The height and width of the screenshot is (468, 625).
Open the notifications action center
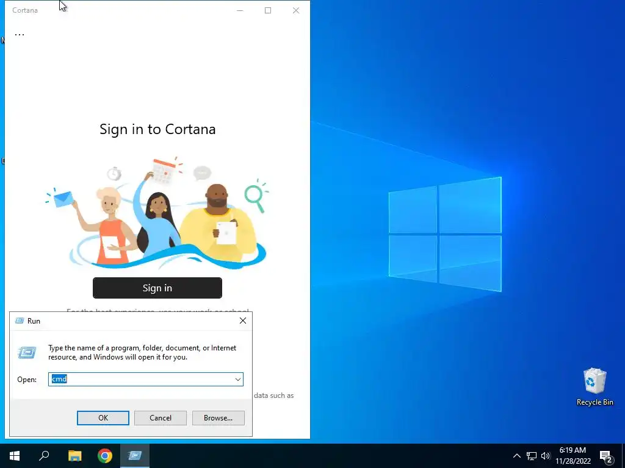(x=606, y=456)
